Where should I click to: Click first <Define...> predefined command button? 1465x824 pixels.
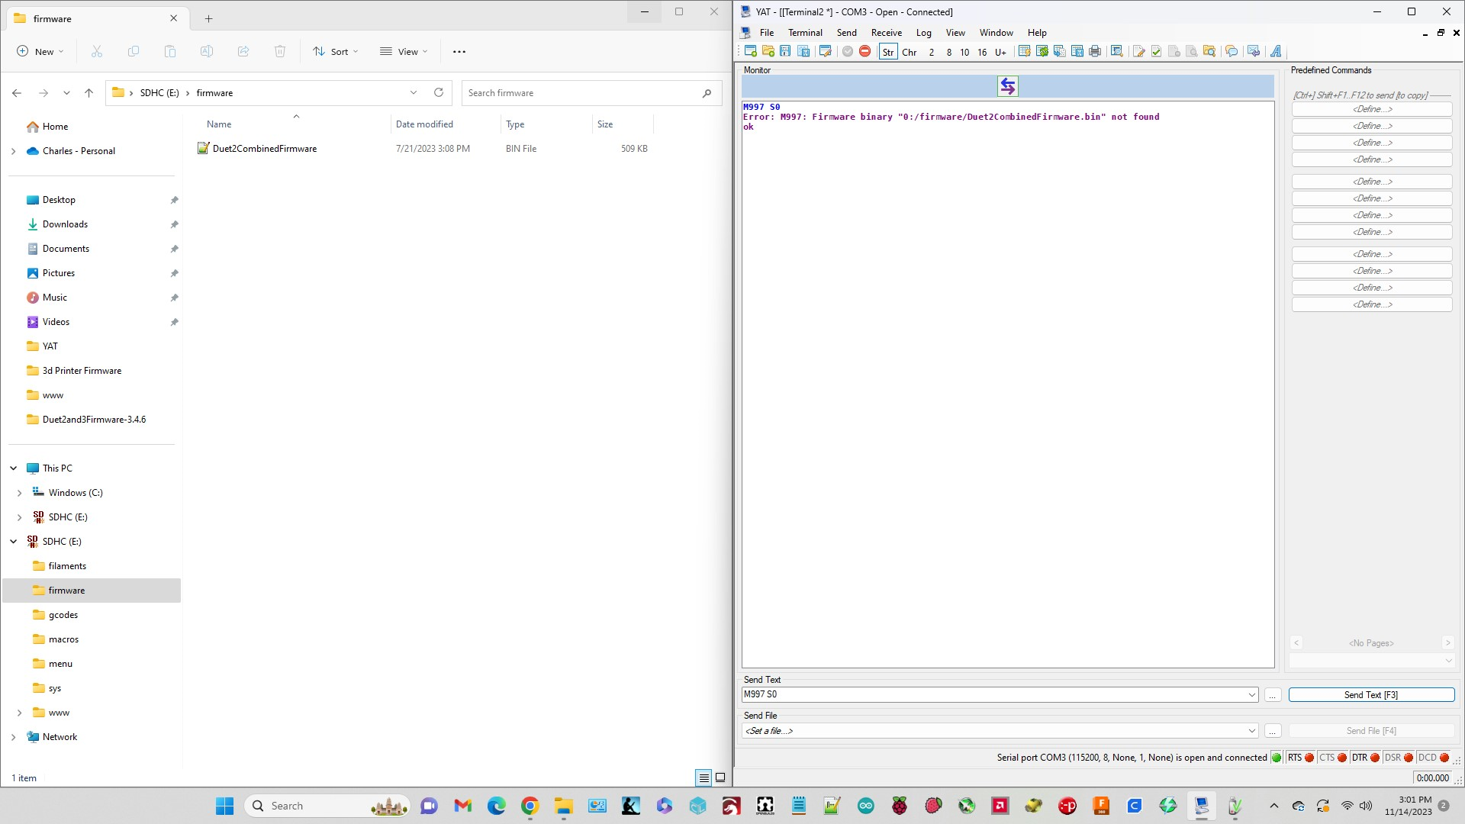coord(1372,109)
